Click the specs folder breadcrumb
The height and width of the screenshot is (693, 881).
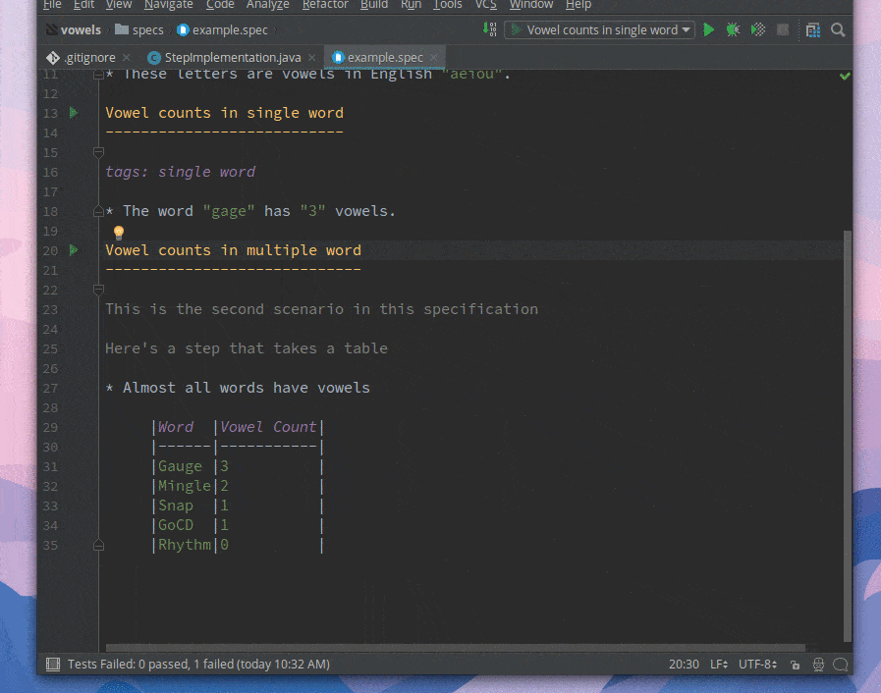(147, 30)
